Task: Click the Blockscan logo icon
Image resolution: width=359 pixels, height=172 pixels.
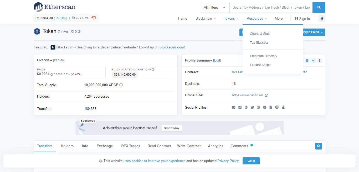Action: tap(53, 47)
